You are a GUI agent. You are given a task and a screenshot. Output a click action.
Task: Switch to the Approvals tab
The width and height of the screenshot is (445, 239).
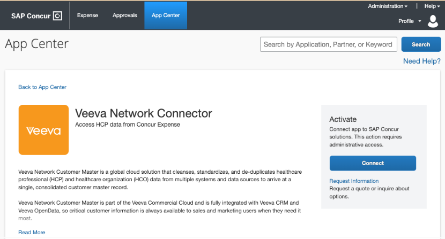click(x=125, y=16)
